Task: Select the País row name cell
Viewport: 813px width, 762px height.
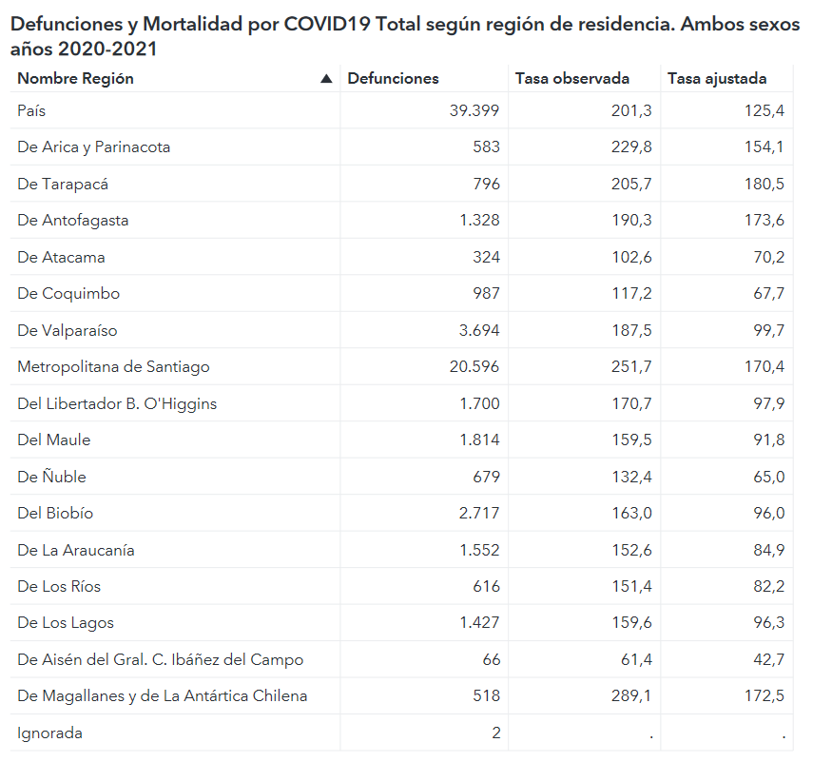Action: click(31, 111)
